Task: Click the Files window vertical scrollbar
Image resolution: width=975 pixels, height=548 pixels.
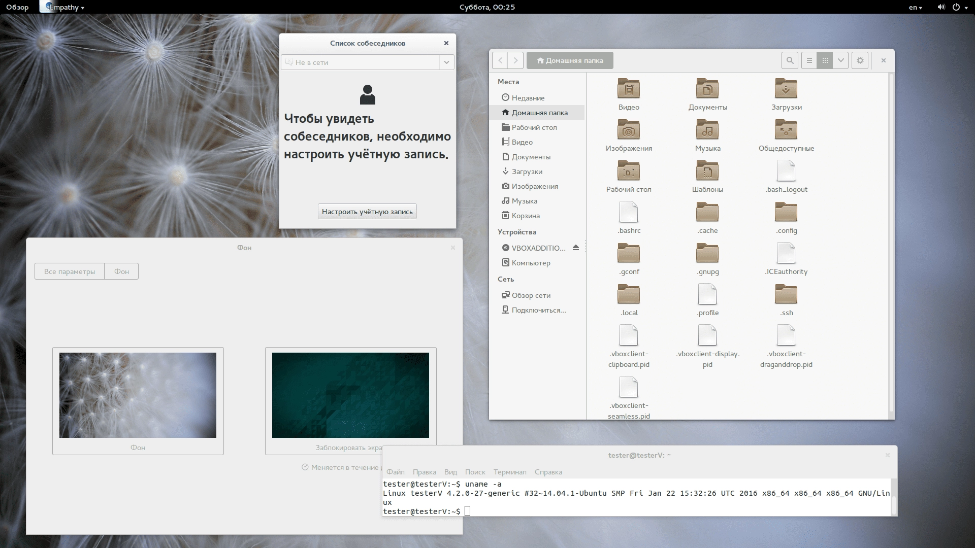Action: coord(891,243)
